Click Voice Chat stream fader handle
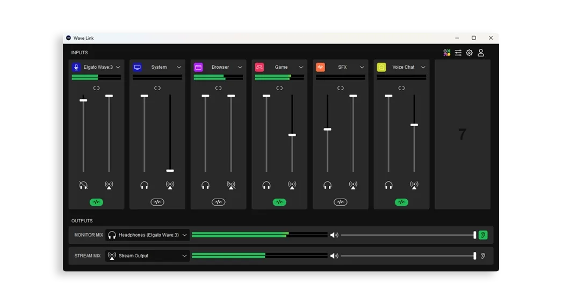The height and width of the screenshot is (305, 562). (x=414, y=125)
